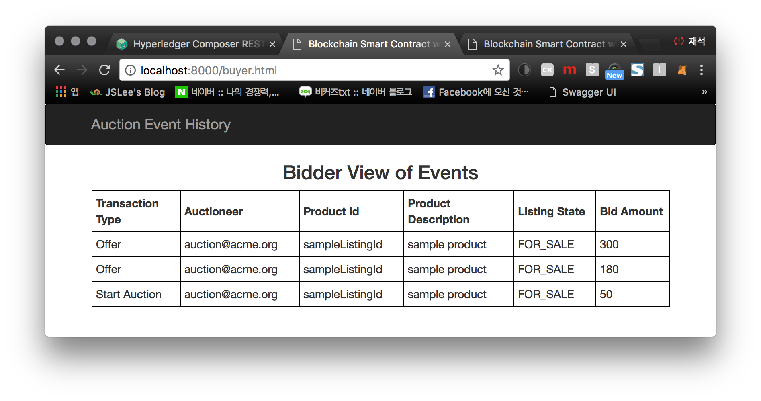761x401 pixels.
Task: Open the MetaMask fox extension
Action: 682,70
